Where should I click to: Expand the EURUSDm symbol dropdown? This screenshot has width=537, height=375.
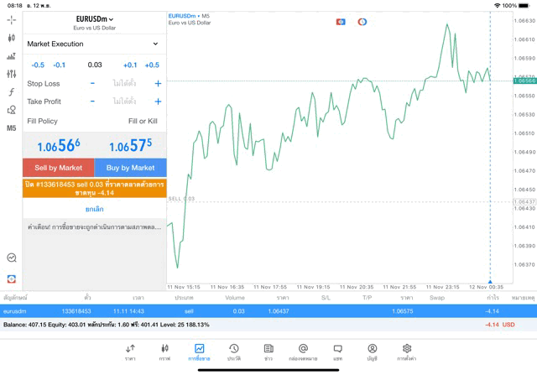click(94, 18)
